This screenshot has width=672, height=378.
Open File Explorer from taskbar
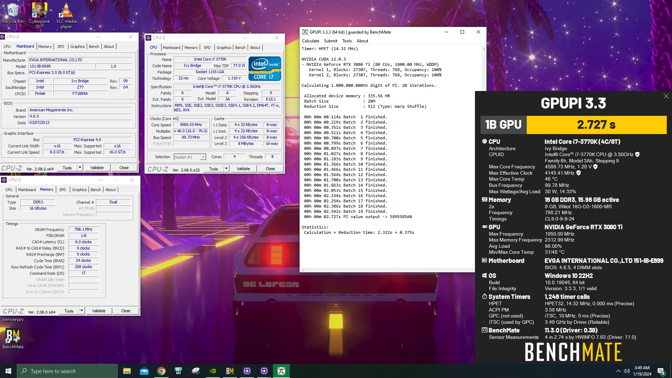[127, 371]
